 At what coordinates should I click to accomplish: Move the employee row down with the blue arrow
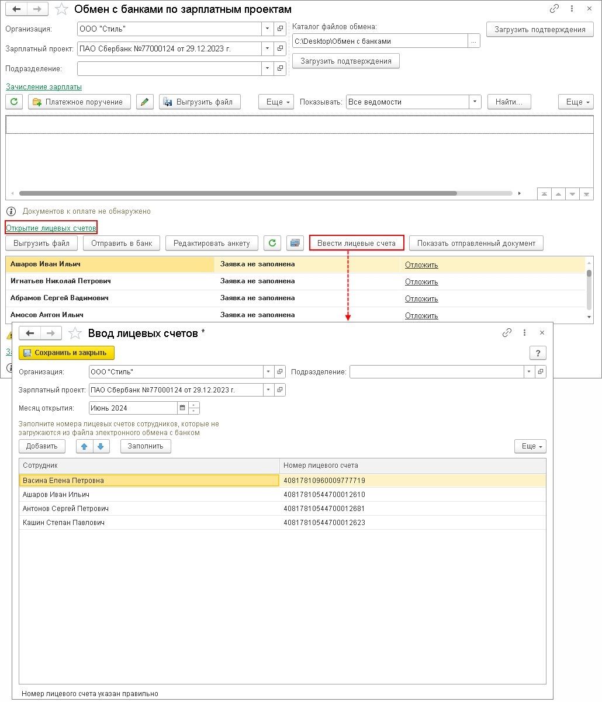point(101,446)
